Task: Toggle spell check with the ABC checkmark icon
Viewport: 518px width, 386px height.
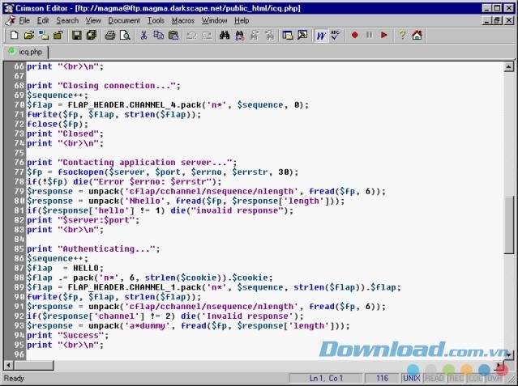Action: point(336,35)
